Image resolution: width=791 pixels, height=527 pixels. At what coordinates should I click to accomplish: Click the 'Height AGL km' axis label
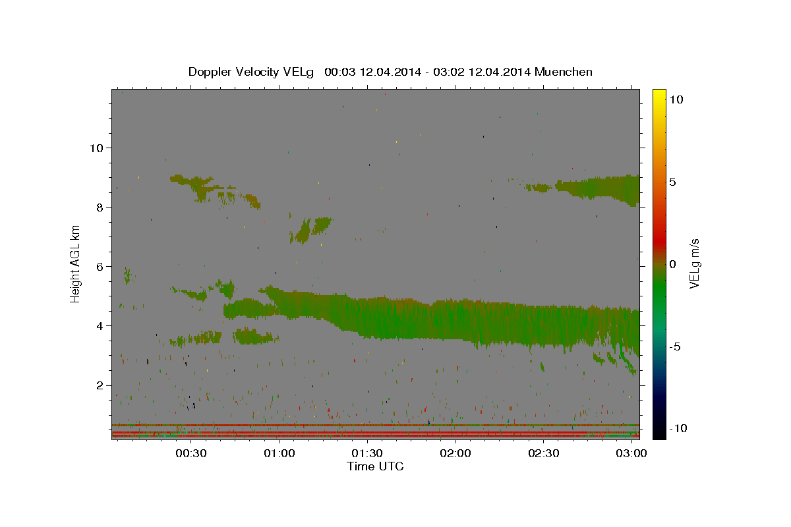pos(75,263)
